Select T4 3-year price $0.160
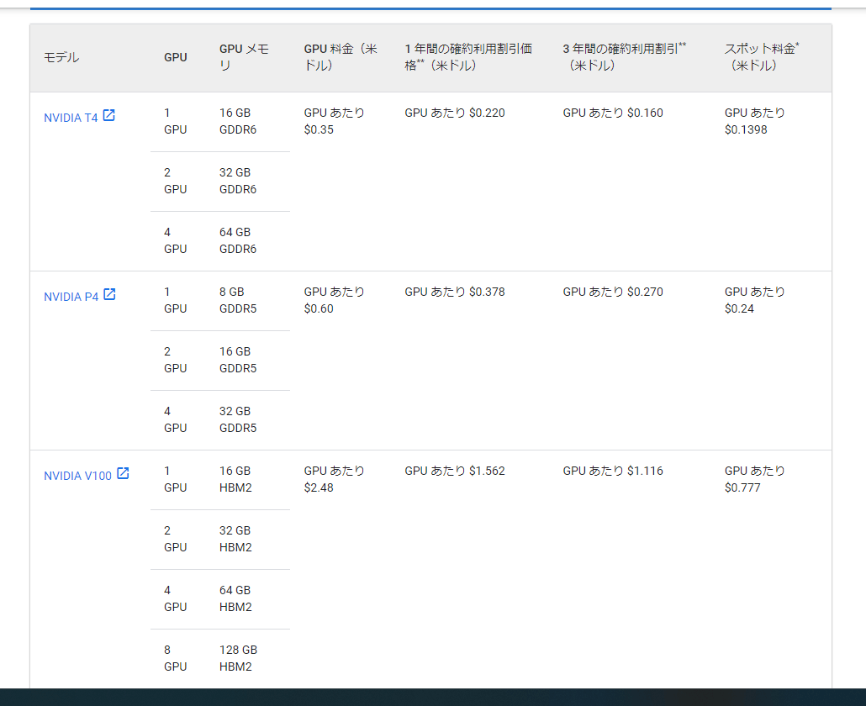The width and height of the screenshot is (866, 706). pos(613,113)
